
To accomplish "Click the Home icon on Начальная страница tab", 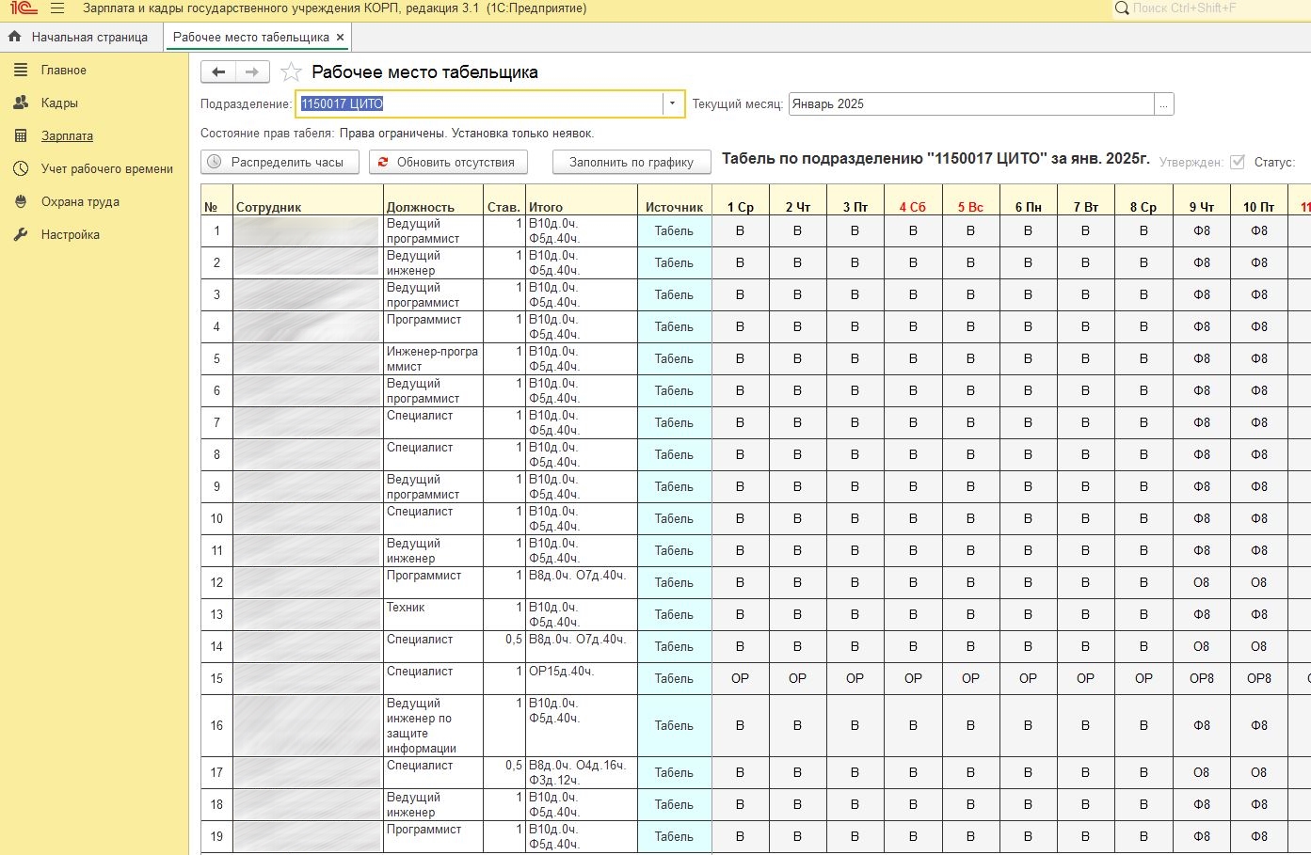I will point(14,38).
